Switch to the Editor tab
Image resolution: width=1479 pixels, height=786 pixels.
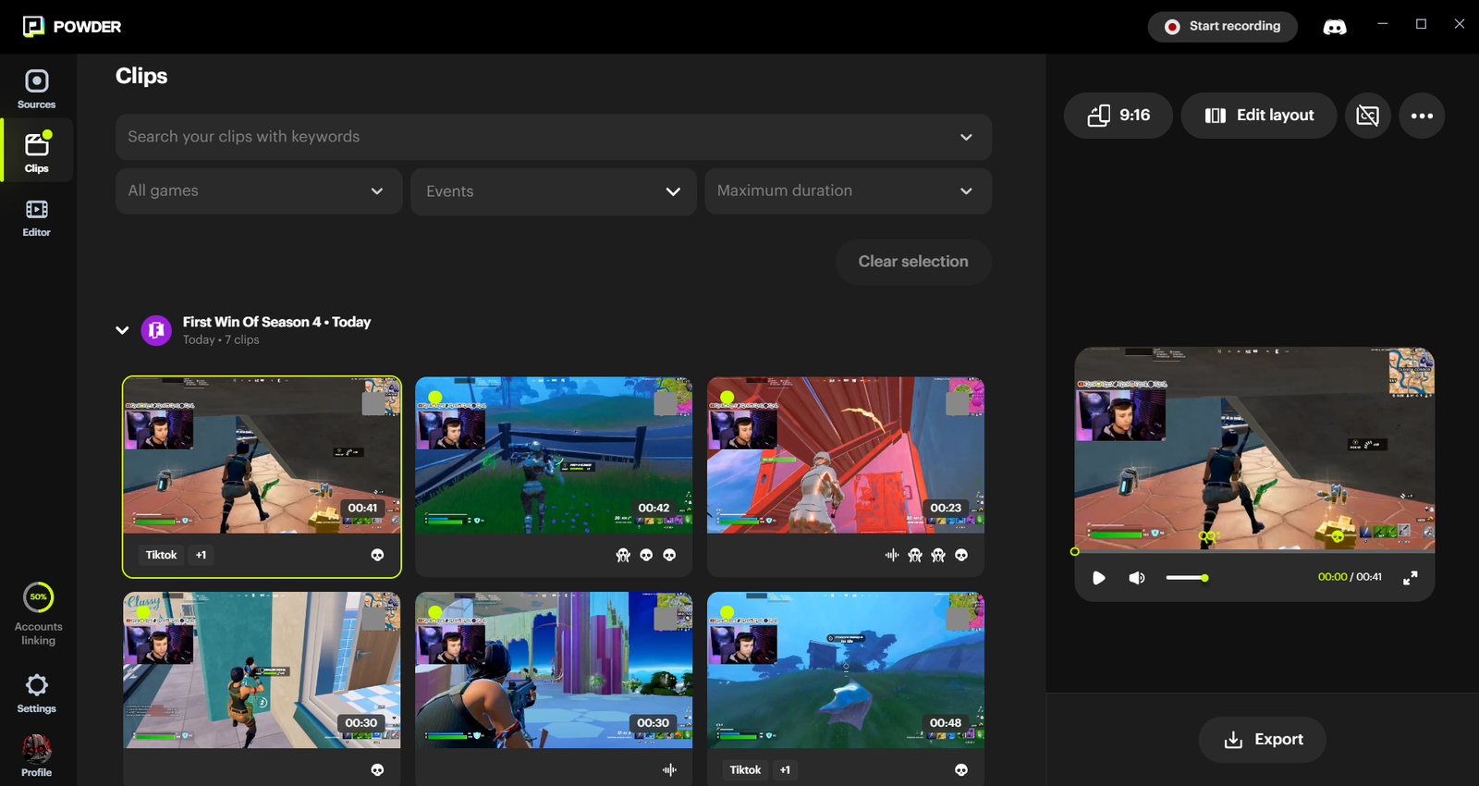(37, 218)
